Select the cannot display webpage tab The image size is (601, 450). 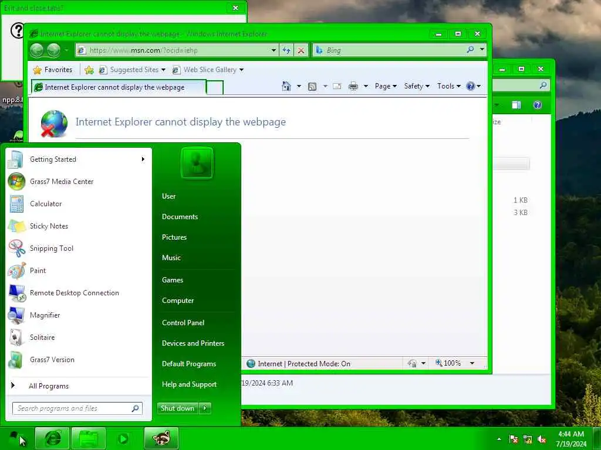(x=119, y=87)
